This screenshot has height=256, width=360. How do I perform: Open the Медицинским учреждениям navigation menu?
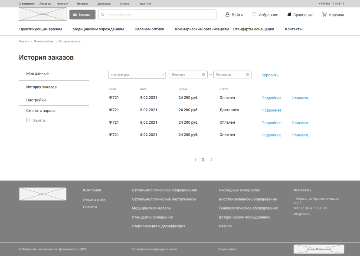pos(98,29)
